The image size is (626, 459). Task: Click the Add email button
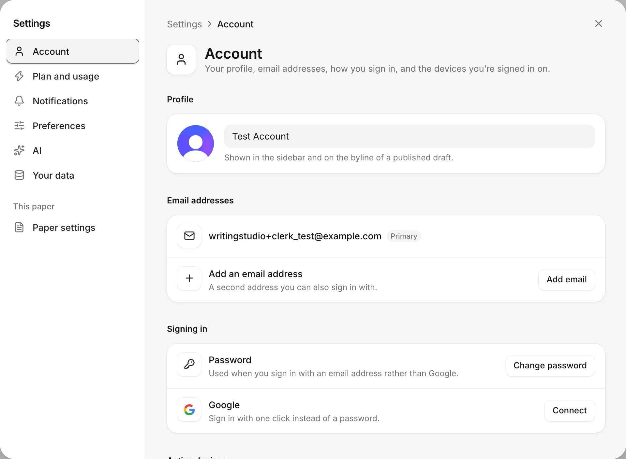tap(567, 279)
